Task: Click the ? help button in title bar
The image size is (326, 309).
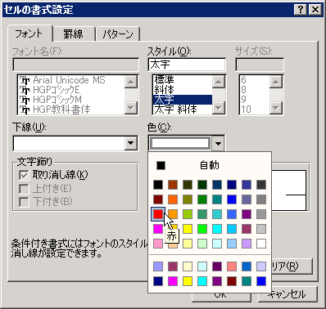Action: [301, 10]
